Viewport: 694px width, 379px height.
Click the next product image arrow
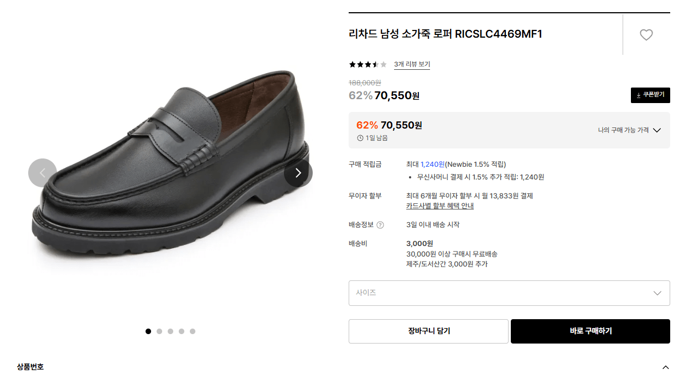[297, 172]
